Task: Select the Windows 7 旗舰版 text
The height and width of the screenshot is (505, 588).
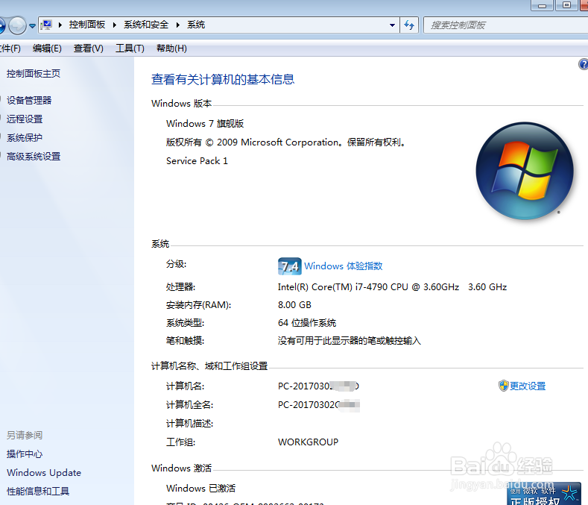Action: (x=205, y=124)
